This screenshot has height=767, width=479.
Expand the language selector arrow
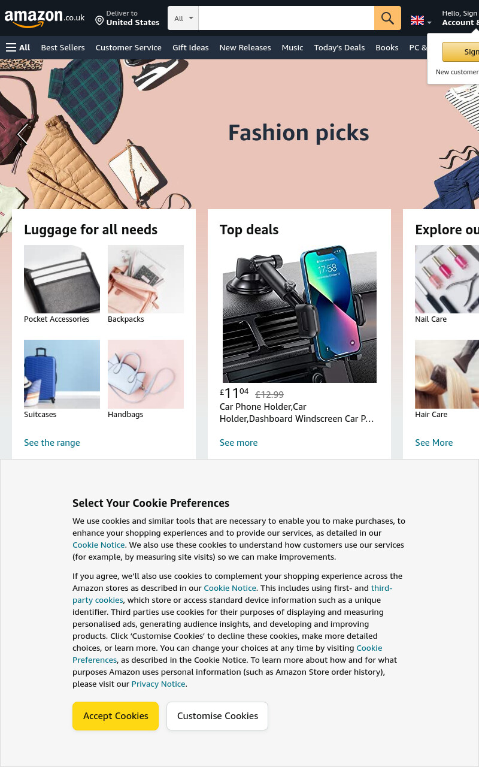click(429, 23)
